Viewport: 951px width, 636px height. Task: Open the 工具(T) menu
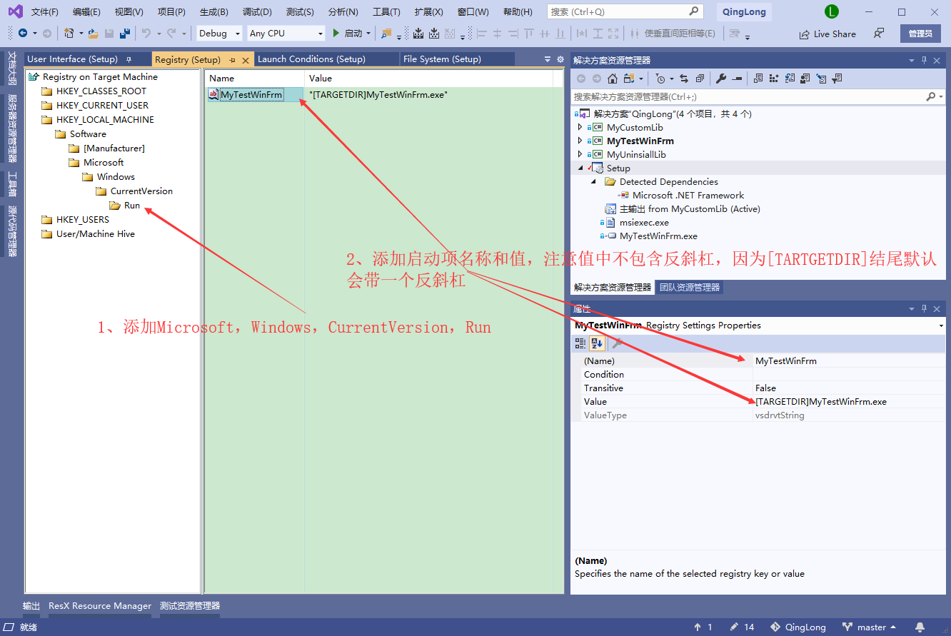point(386,12)
